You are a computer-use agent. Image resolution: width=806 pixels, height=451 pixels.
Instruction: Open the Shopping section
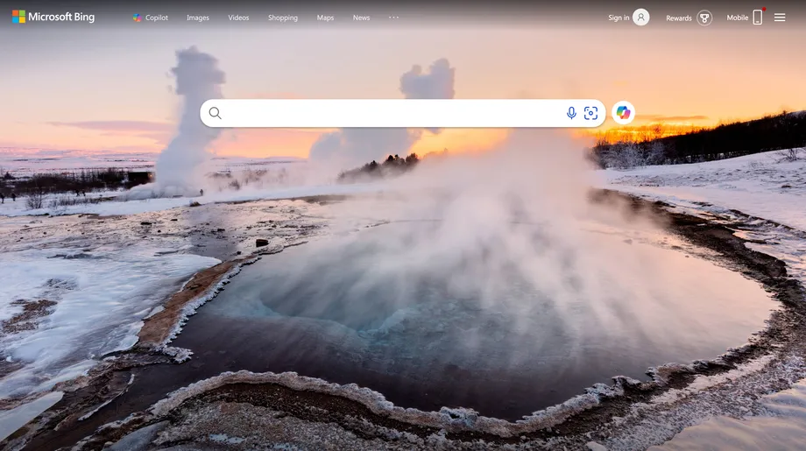(x=283, y=18)
